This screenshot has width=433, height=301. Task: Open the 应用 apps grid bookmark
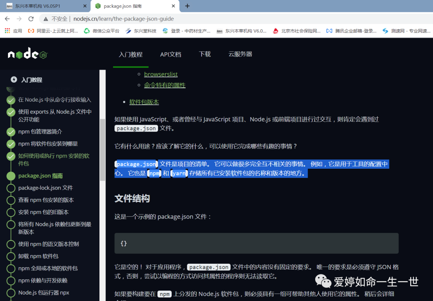coord(13,31)
